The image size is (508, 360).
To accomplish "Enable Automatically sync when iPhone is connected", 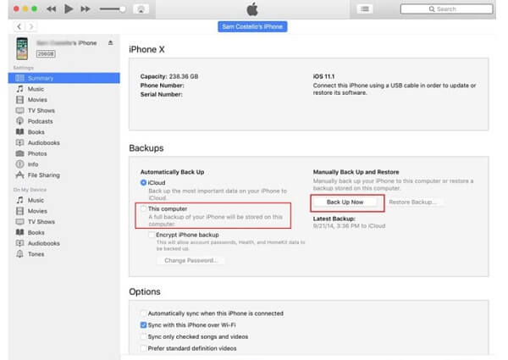I will 143,314.
